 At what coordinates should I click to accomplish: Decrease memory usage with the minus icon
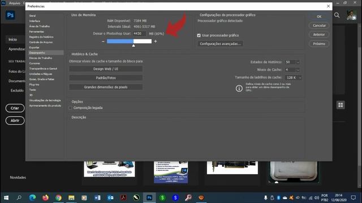coord(103,41)
